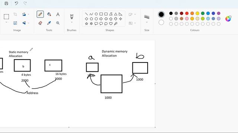
Task: Pick the yellow palette colour
Action: tap(197, 13)
